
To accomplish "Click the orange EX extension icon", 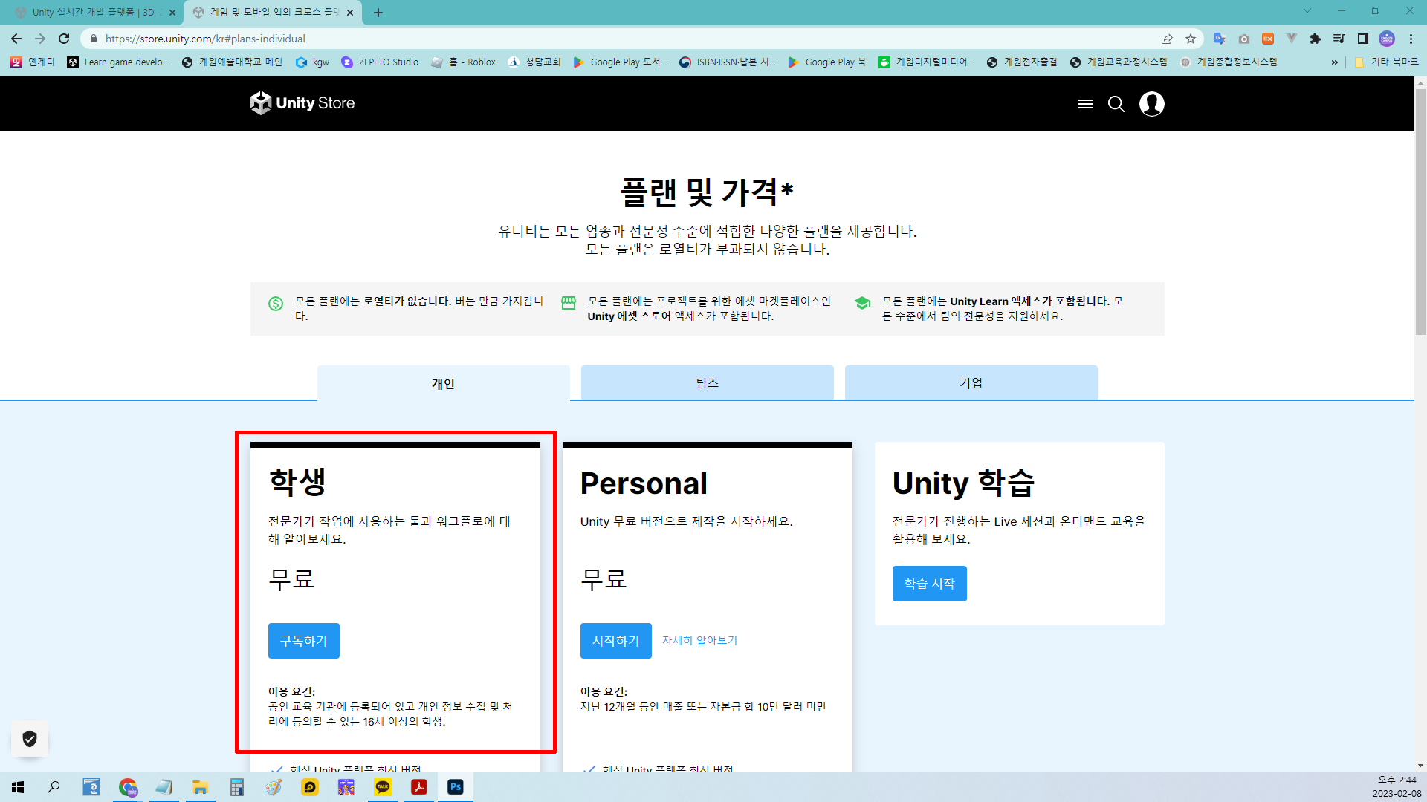I will point(1268,39).
